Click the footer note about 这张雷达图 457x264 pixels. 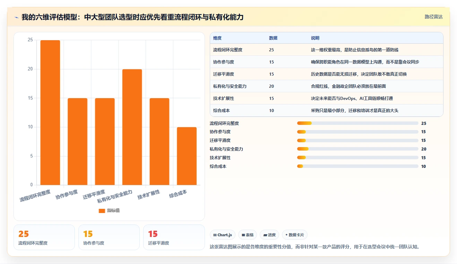[315, 247]
